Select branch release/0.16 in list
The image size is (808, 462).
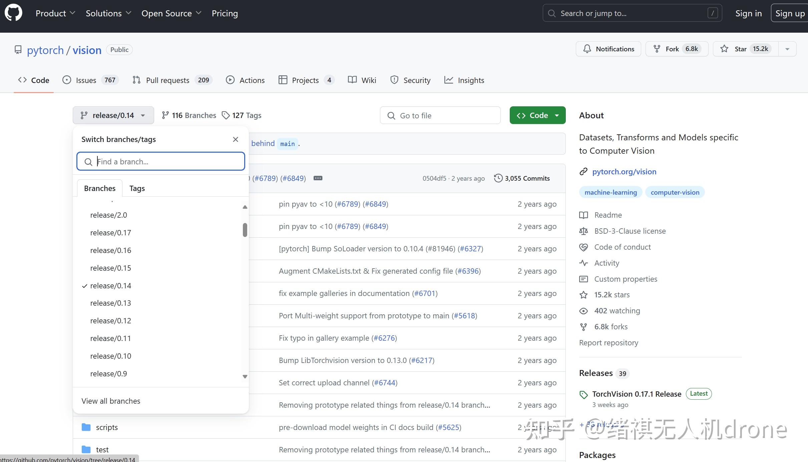click(x=110, y=250)
